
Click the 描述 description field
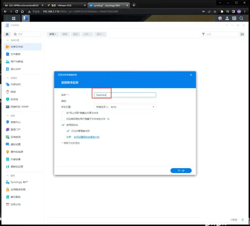click(x=125, y=101)
